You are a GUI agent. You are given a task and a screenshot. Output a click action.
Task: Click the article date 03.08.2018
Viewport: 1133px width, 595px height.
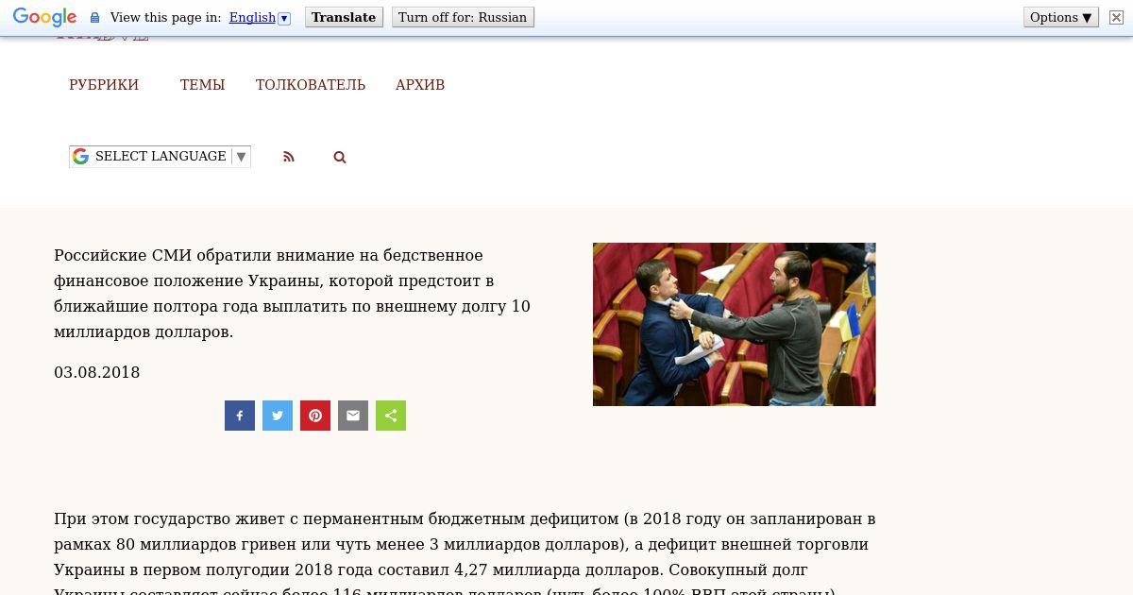97,372
